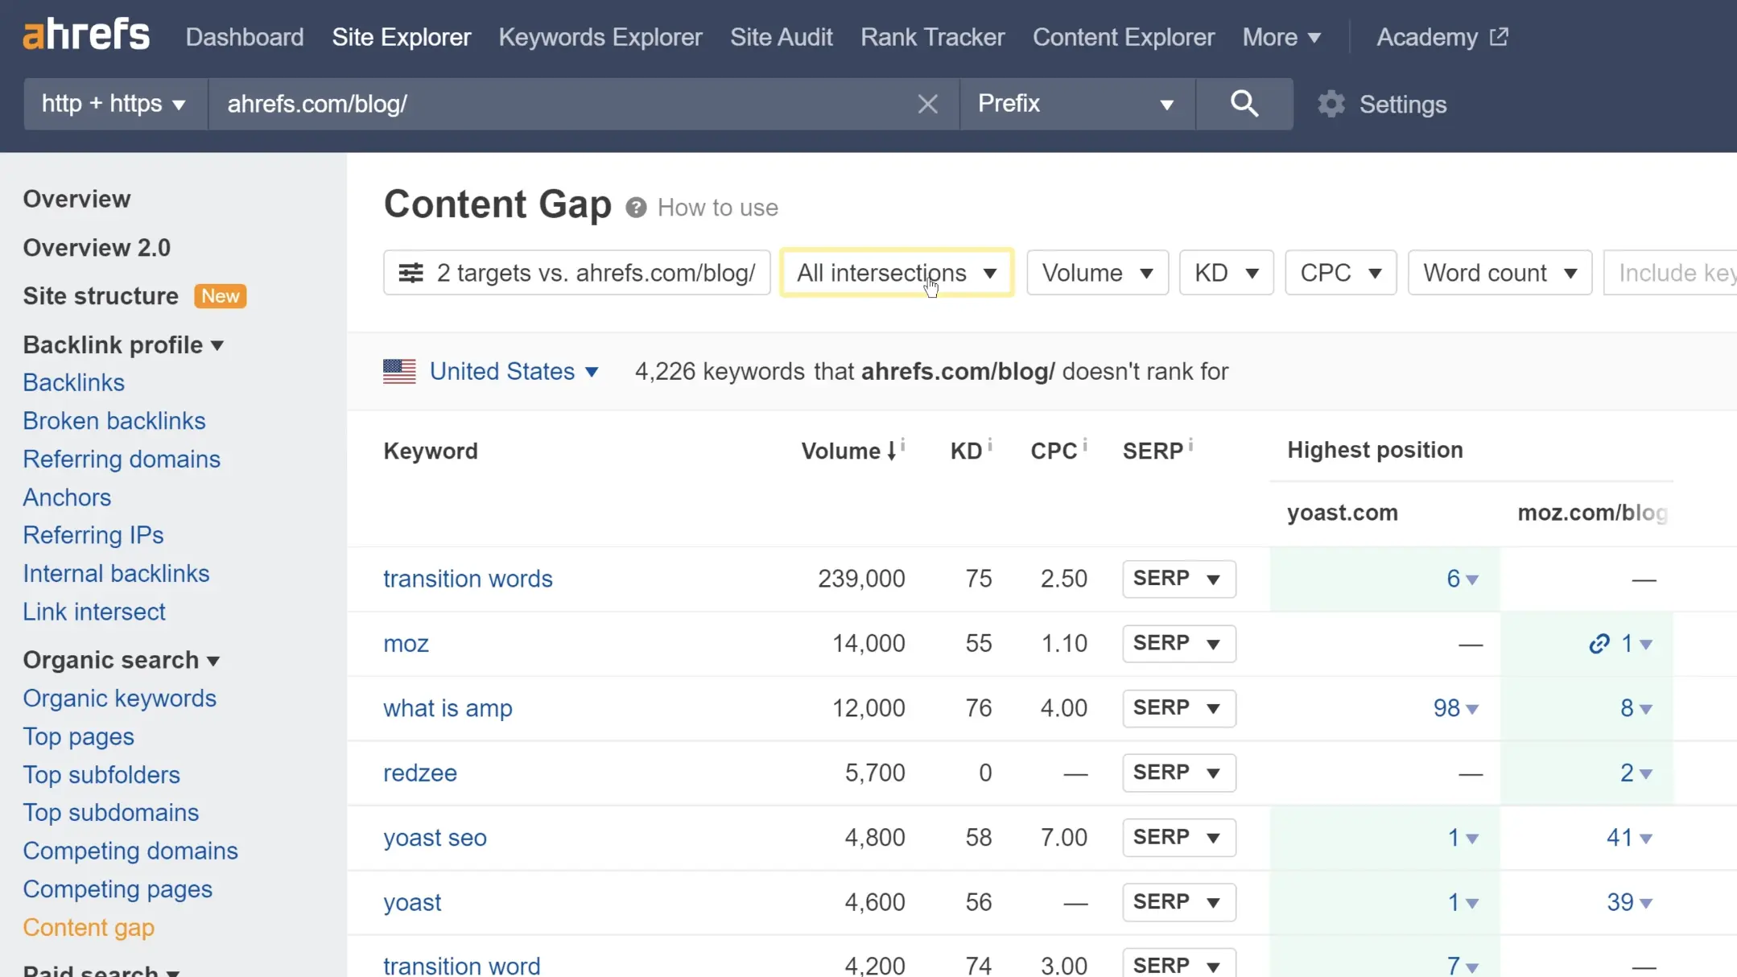
Task: Click the link icon in moz row
Action: (x=1599, y=644)
